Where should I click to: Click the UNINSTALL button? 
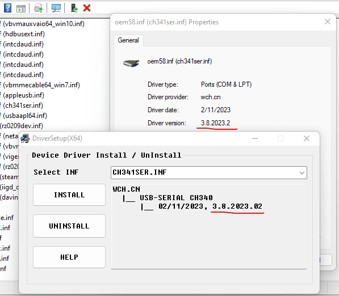[69, 226]
